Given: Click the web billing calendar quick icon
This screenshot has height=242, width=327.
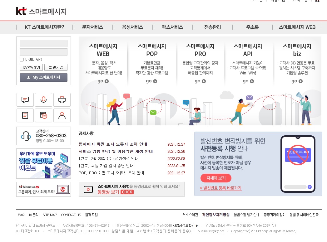Looking at the screenshot, I should point(43,115).
